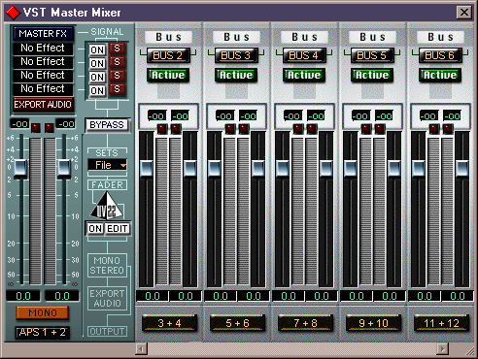
Task: Click the UV22 dither pyramid logo
Action: click(107, 206)
